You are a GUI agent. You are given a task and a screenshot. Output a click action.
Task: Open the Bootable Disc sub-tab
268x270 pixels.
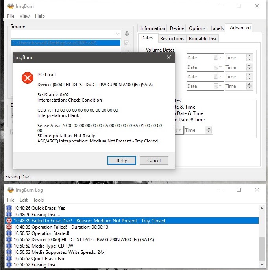click(x=203, y=39)
